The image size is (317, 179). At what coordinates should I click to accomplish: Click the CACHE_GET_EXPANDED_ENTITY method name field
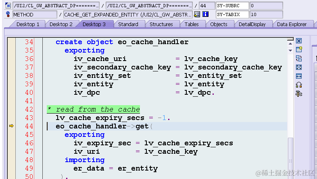point(128,14)
